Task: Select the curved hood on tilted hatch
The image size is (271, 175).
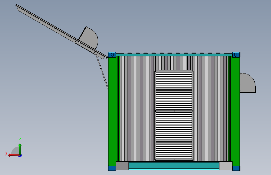Action: 89,38
